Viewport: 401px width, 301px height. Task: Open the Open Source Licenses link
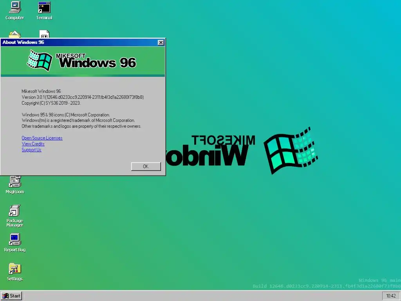(x=42, y=138)
